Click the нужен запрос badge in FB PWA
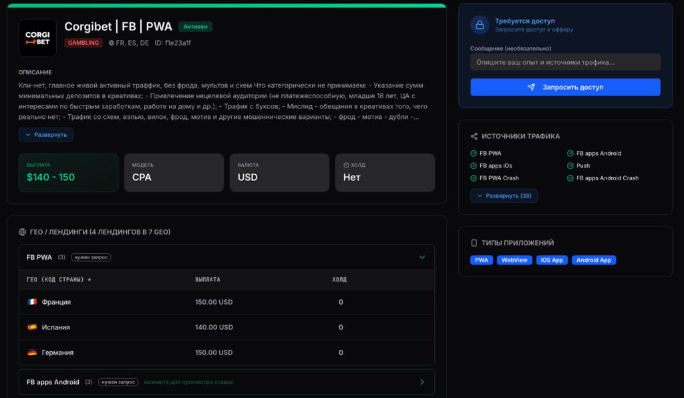Screen dimensions: 684x398 click(91, 257)
